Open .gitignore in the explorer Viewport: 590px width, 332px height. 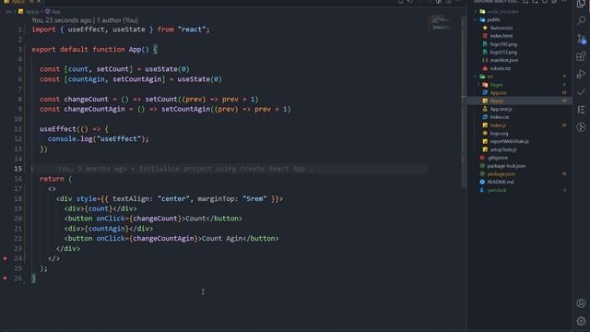click(498, 158)
